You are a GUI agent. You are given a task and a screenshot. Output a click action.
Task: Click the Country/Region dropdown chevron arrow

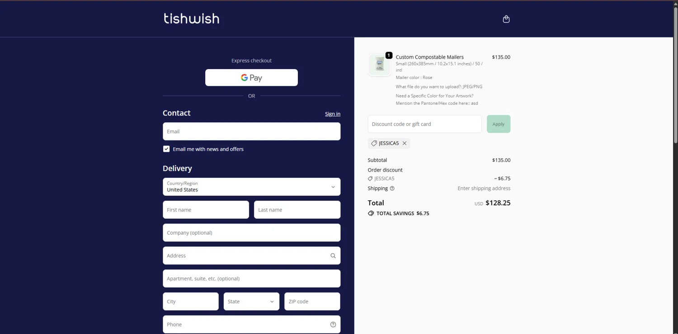pos(333,187)
